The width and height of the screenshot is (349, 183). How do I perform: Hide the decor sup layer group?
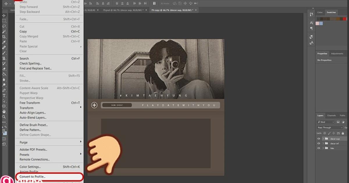click(x=319, y=139)
